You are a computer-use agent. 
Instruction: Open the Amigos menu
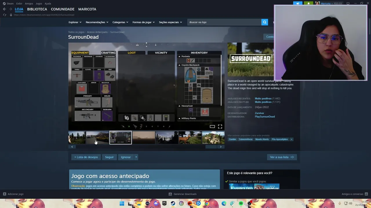pyautogui.click(x=29, y=3)
